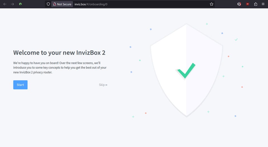The image size is (268, 147).
Task: Click the paragraph starting "We're happy to have you"
Action: pos(60,68)
